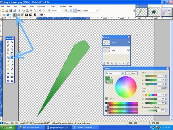Select the Paintbrush tool
This screenshot has width=173, height=130.
pyautogui.click(x=8, y=61)
